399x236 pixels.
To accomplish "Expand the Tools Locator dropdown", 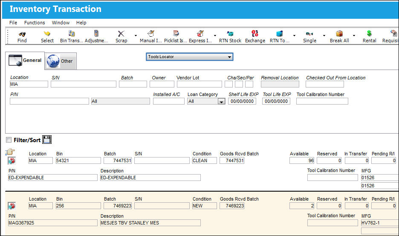I will (x=229, y=57).
